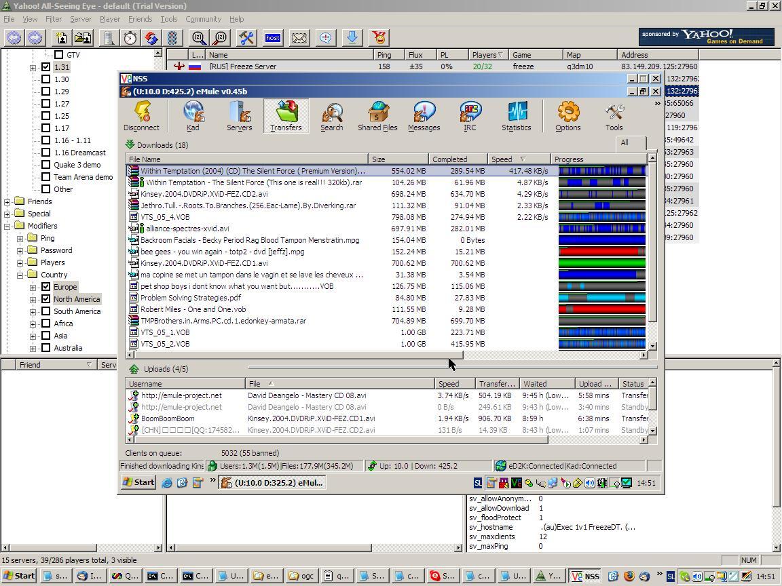Click the server tower icon in the toolbar
The height and width of the screenshot is (586, 782).
pos(109,38)
